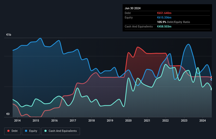Click the blue Equity endpoint marker
The image size is (216, 139).
[x=212, y=80]
